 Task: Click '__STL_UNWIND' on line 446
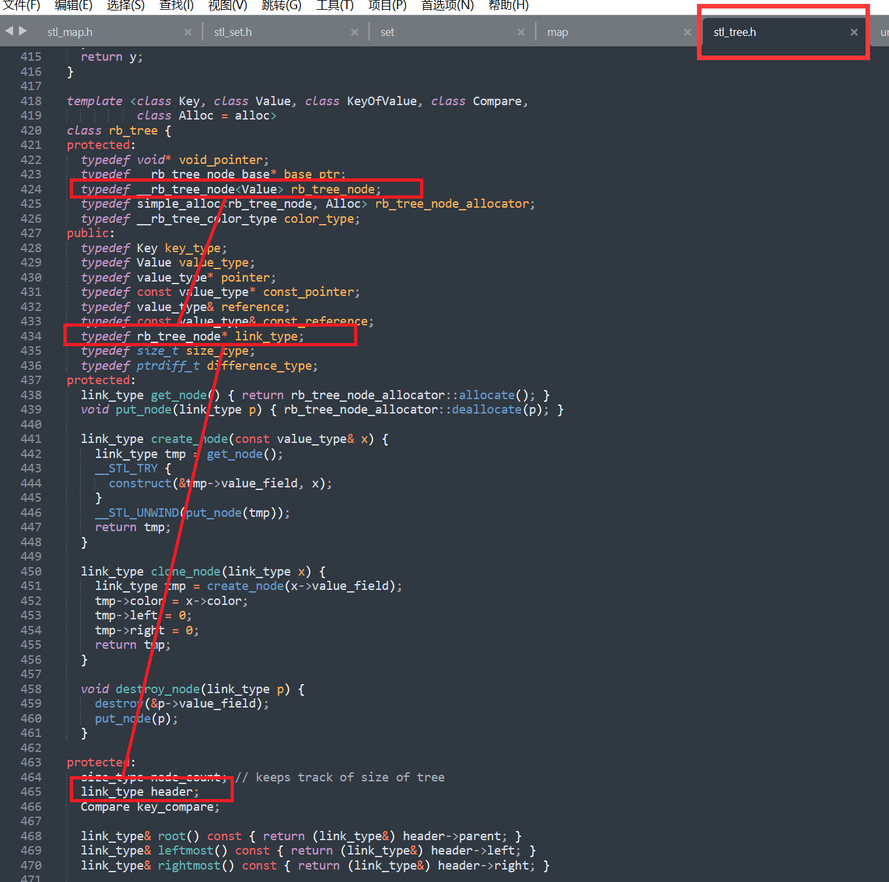point(137,513)
